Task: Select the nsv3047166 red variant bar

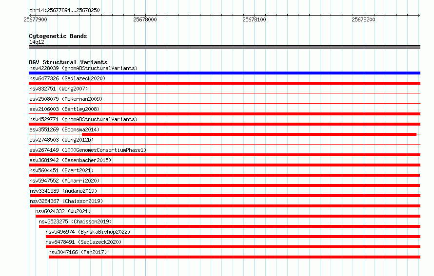Action: tap(235, 257)
